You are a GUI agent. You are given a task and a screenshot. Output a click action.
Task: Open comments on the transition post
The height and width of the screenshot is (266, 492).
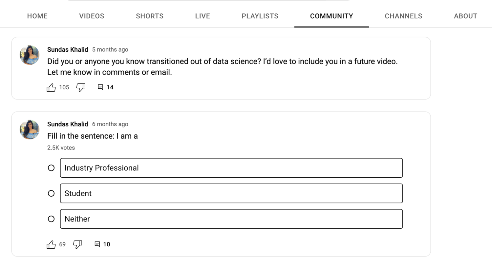(100, 87)
